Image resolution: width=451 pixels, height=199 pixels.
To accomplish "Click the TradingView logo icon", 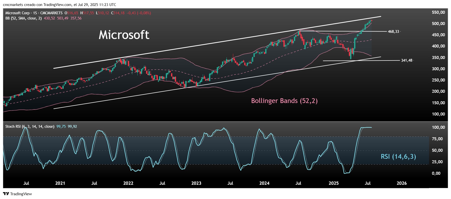I will point(6,194).
